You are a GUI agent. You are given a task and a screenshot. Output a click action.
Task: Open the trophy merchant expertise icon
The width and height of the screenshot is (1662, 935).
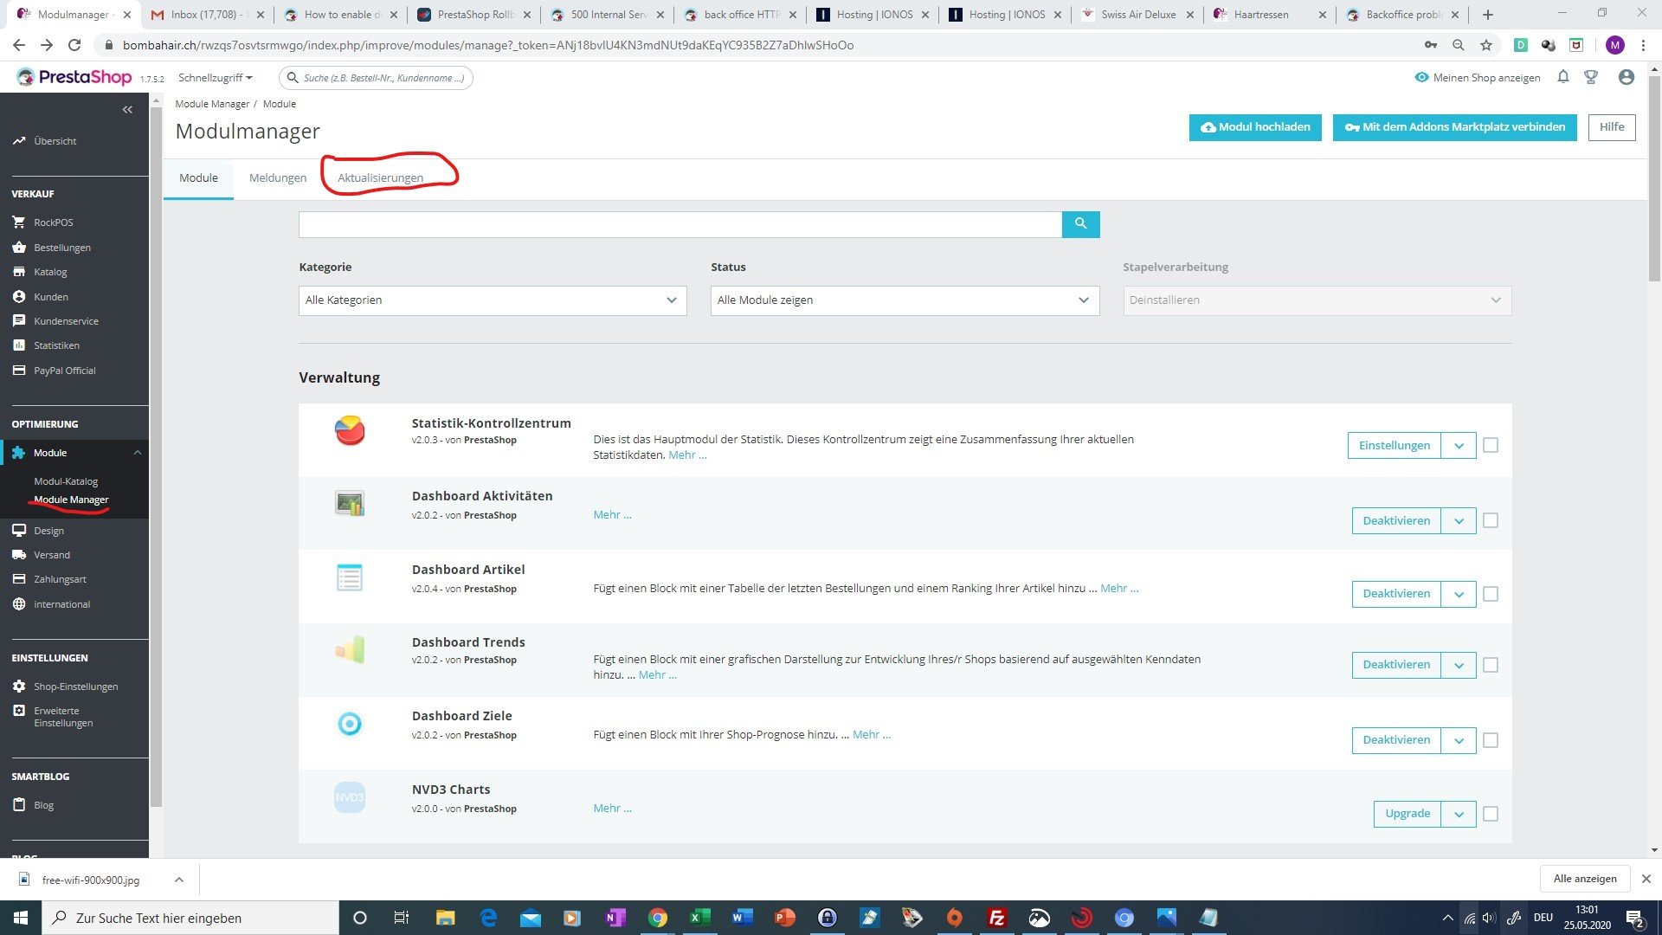pyautogui.click(x=1591, y=77)
